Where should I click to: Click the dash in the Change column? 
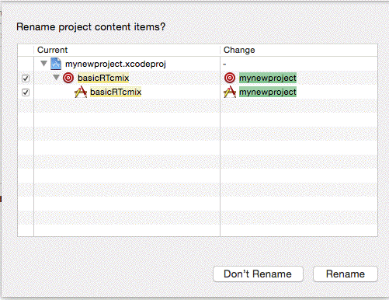click(224, 64)
